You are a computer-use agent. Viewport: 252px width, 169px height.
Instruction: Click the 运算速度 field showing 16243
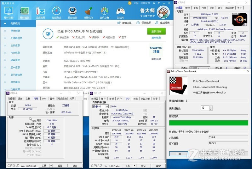[x=228, y=143]
